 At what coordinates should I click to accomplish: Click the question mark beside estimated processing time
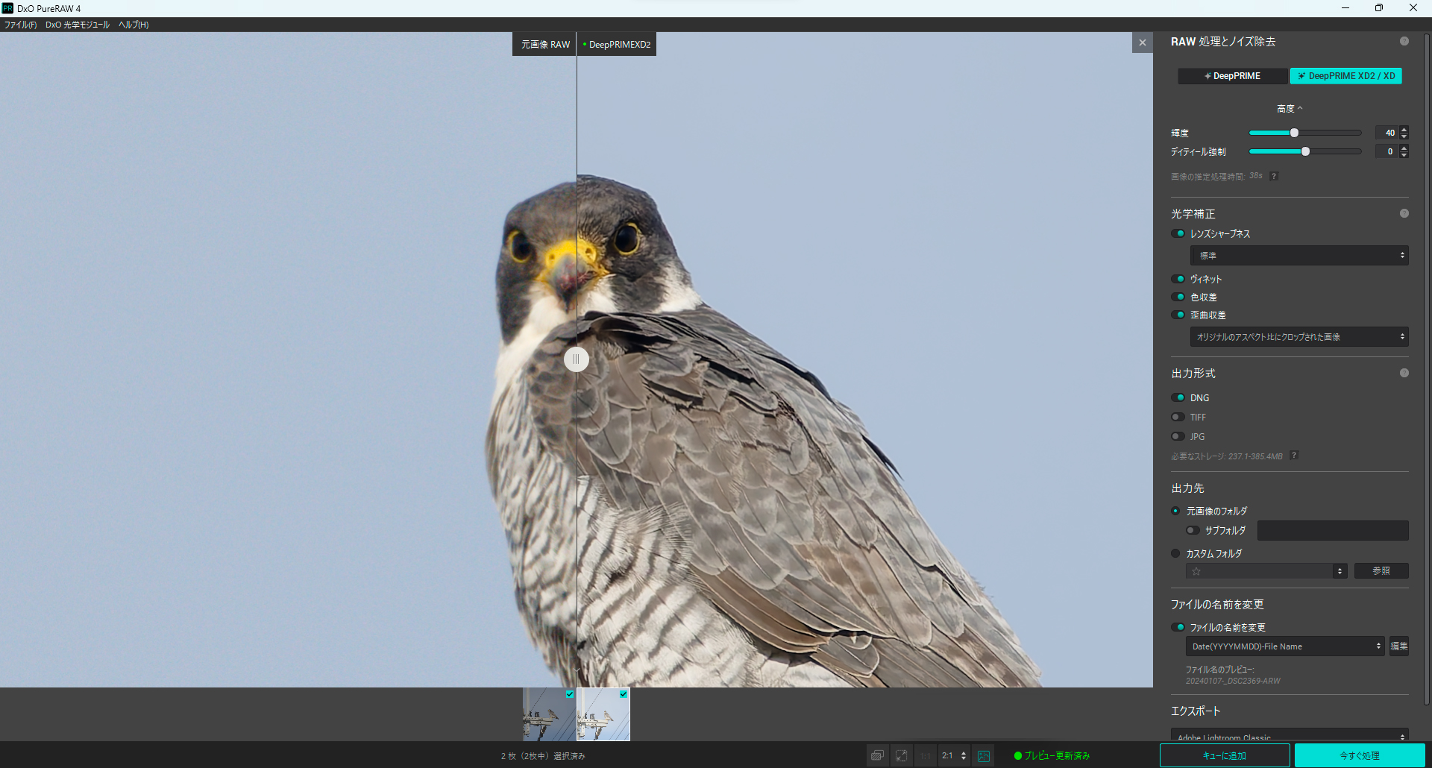[x=1274, y=177]
